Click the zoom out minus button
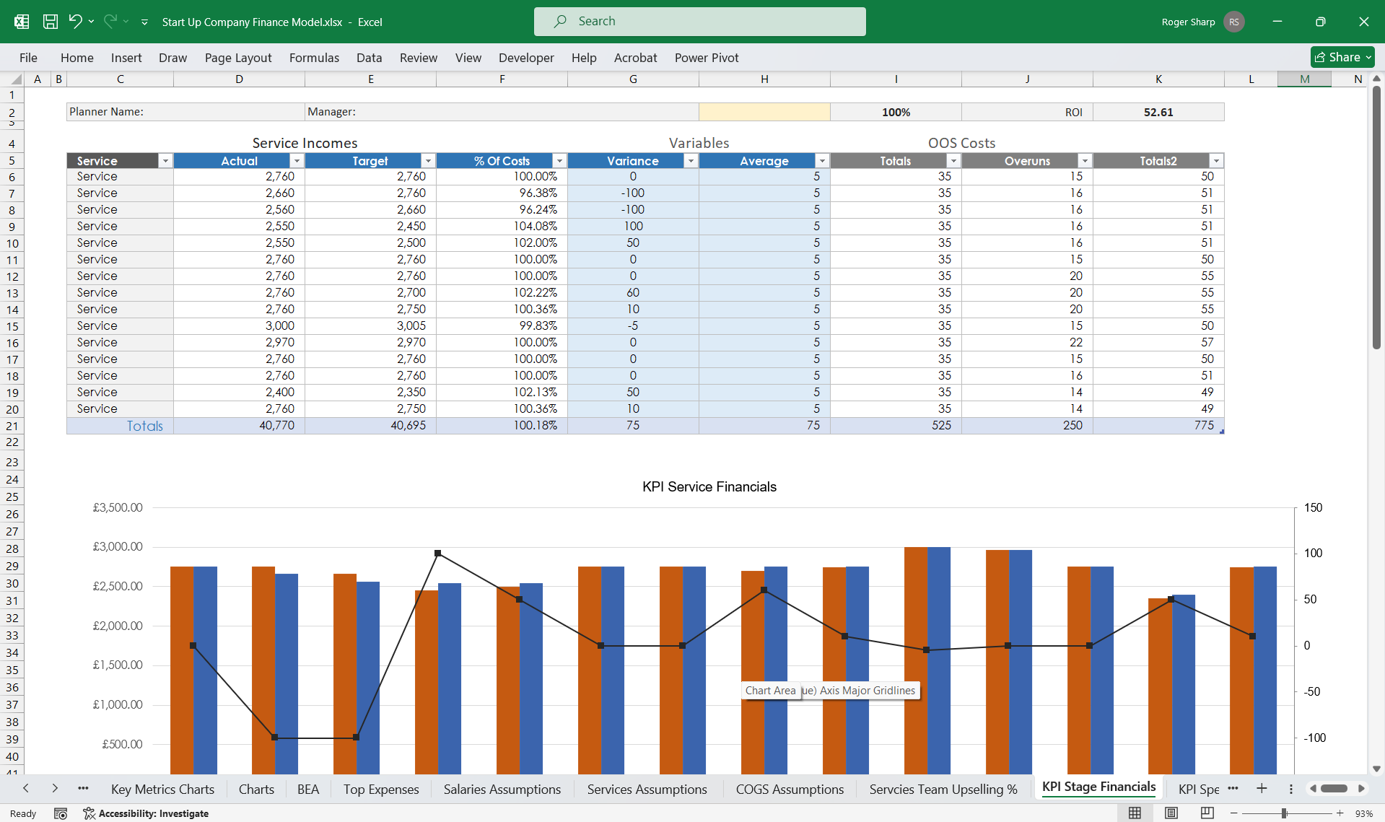1385x822 pixels. [x=1233, y=813]
